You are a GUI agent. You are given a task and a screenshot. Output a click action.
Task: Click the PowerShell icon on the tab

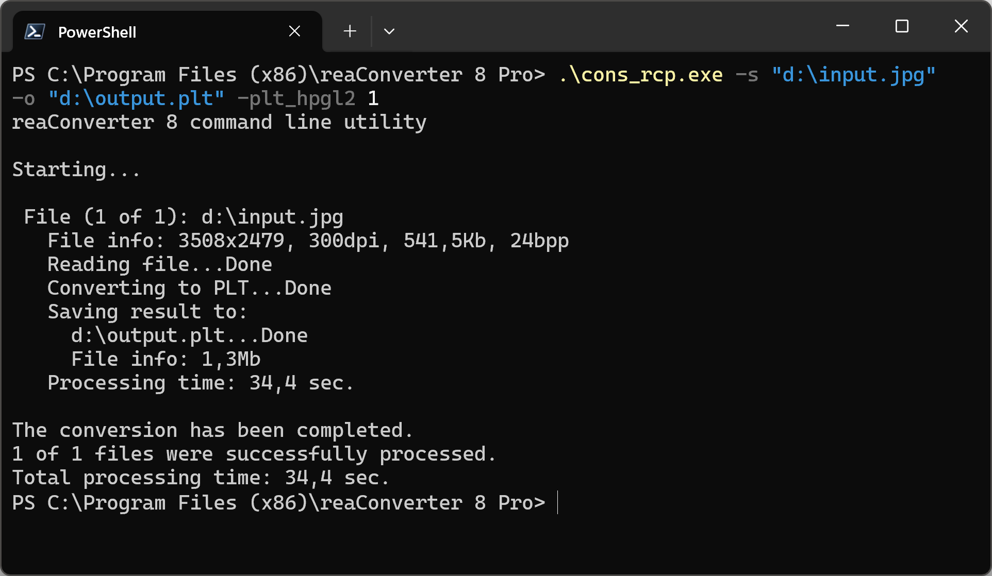tap(35, 32)
